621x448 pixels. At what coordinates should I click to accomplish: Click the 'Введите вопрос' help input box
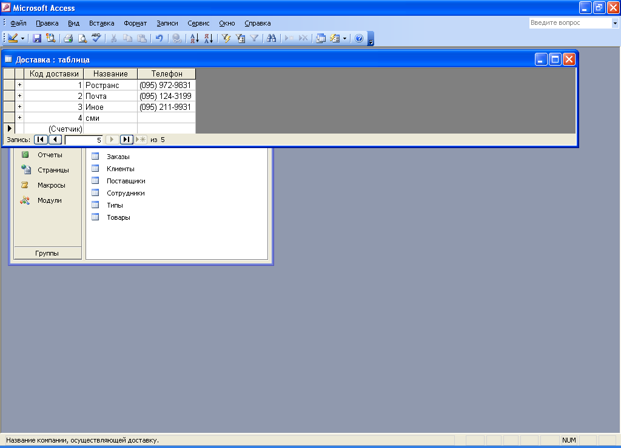[x=570, y=23]
